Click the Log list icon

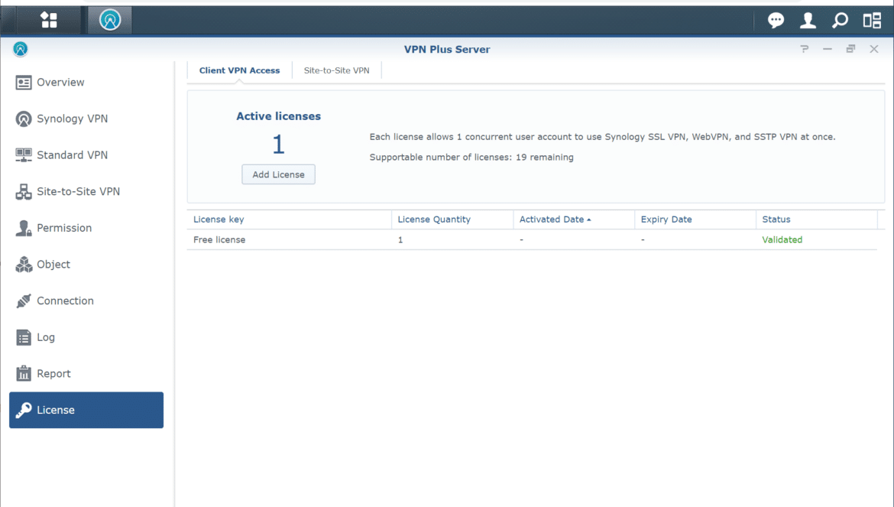(x=24, y=338)
